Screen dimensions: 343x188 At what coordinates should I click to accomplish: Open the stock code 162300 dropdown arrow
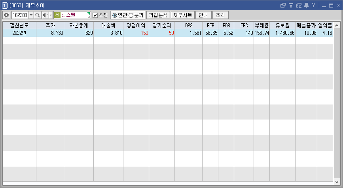coord(31,15)
